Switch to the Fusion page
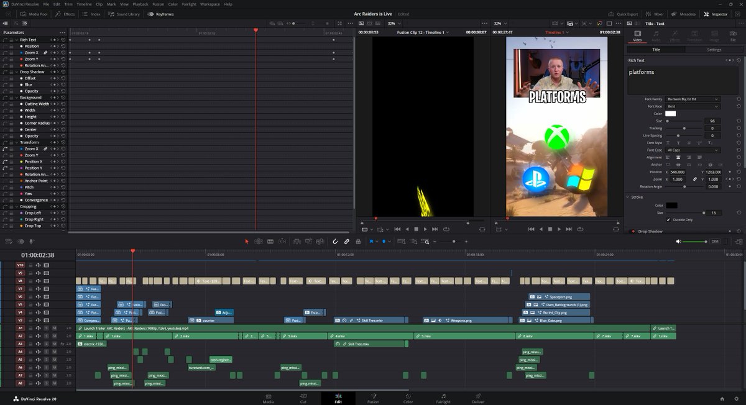The width and height of the screenshot is (746, 405). [x=373, y=399]
